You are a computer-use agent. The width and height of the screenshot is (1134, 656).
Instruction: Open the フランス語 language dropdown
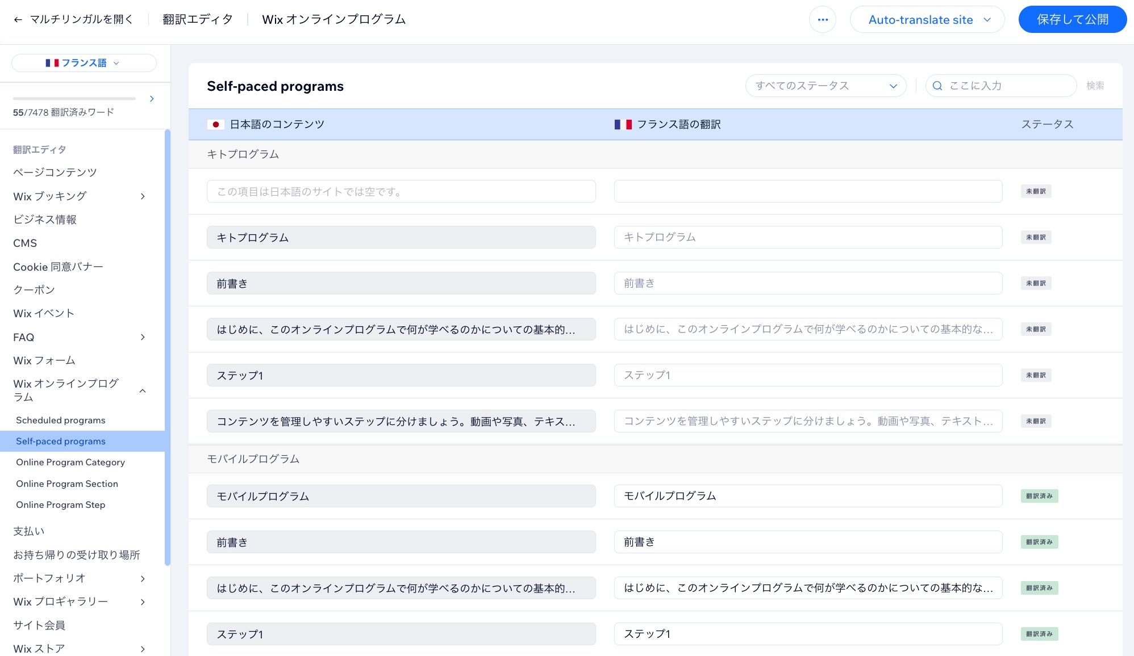pyautogui.click(x=84, y=63)
